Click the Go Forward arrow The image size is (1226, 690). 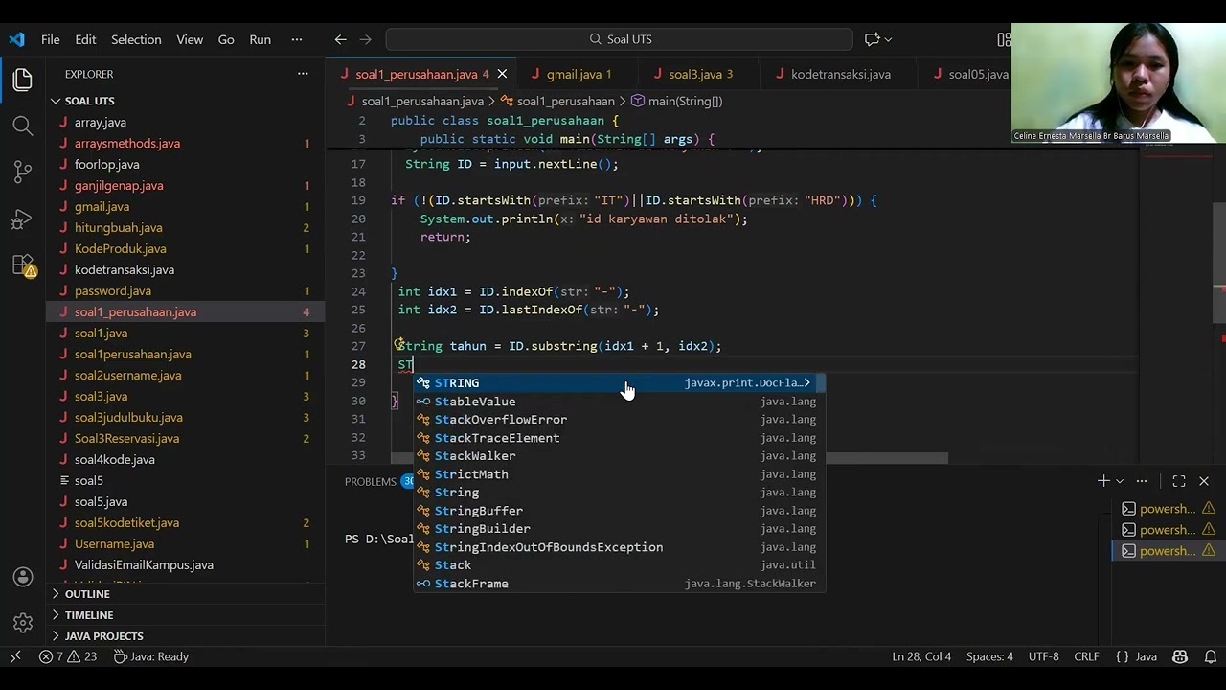pos(365,39)
